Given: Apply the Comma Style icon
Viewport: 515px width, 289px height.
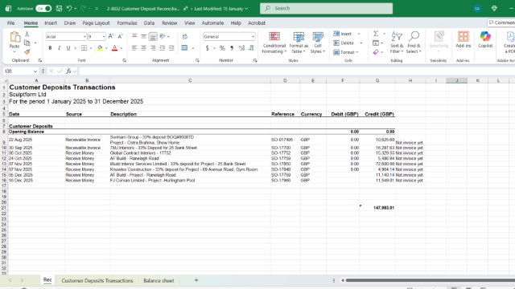Looking at the screenshot, I should pyautogui.click(x=232, y=48).
